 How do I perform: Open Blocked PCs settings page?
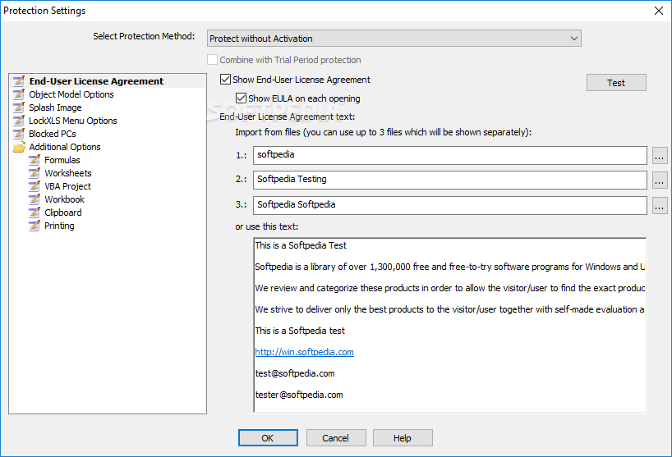click(x=53, y=134)
